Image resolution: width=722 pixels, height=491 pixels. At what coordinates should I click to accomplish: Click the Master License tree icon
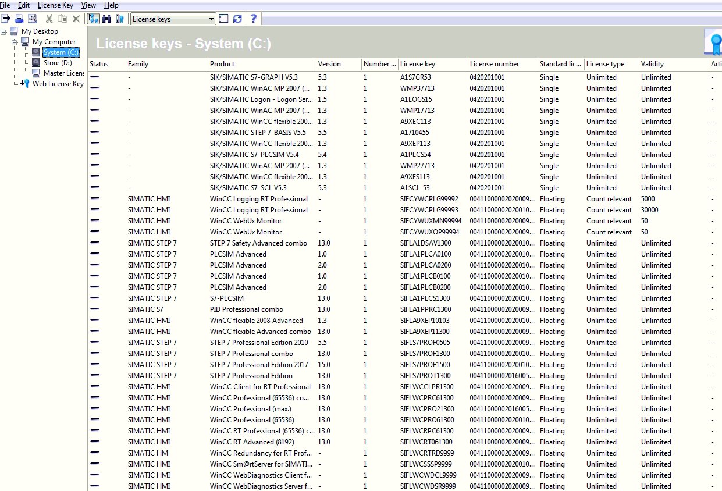point(36,73)
